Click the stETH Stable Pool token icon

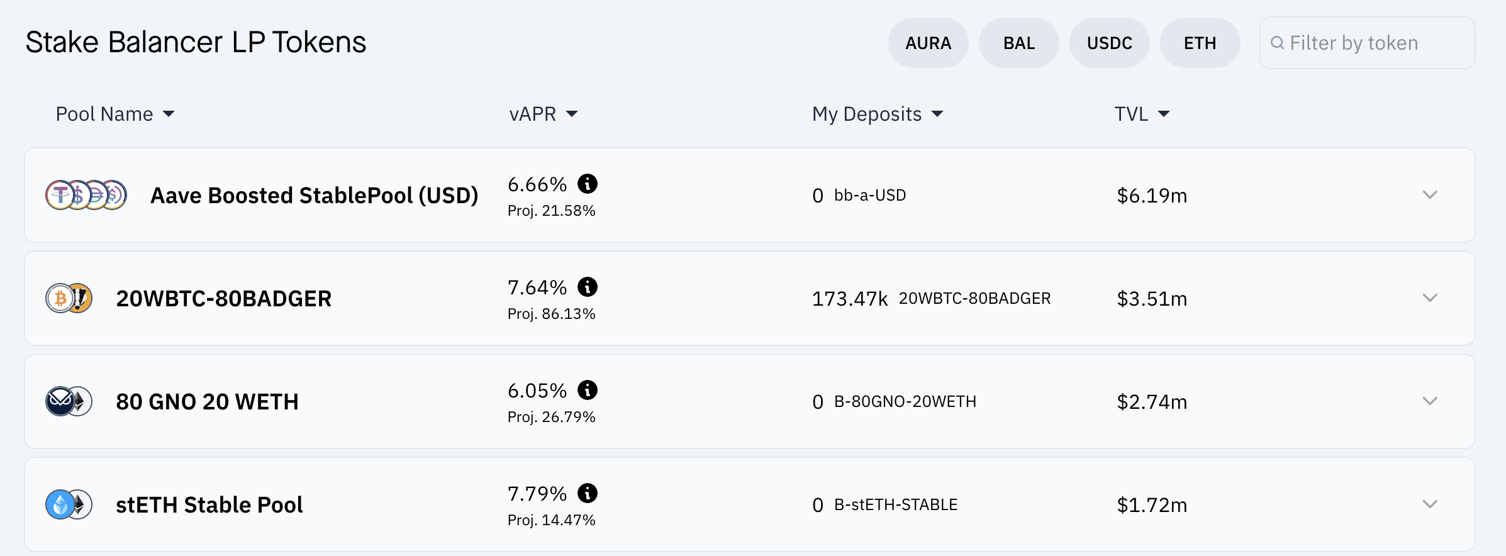click(x=69, y=504)
